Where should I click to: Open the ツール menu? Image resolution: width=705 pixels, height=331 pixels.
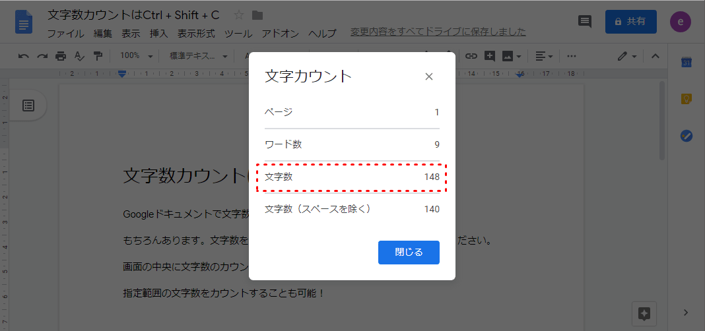[238, 33]
